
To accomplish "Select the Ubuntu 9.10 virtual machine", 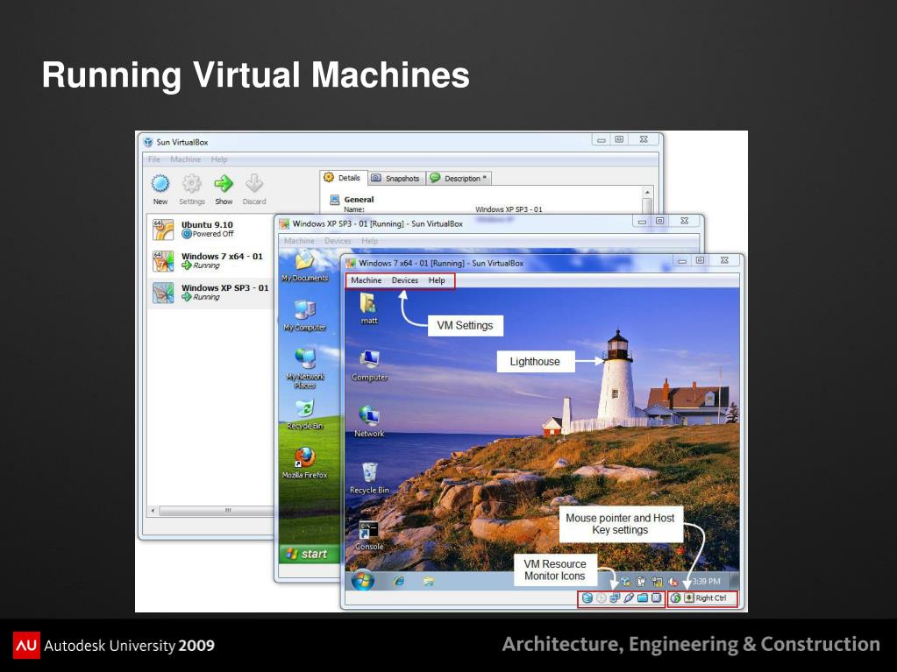I will [x=210, y=230].
